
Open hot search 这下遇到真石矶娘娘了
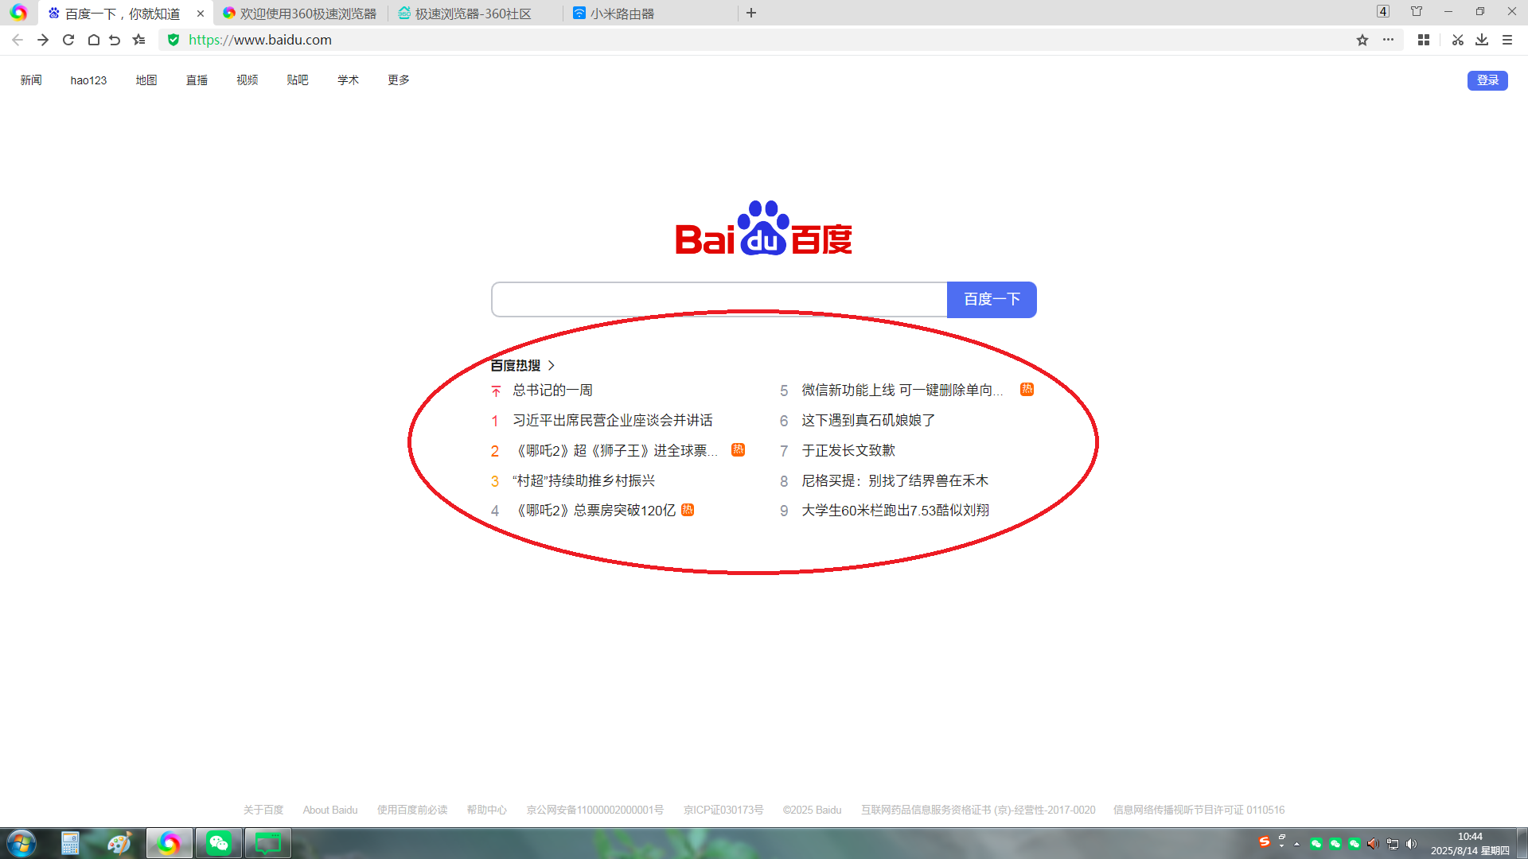click(868, 421)
